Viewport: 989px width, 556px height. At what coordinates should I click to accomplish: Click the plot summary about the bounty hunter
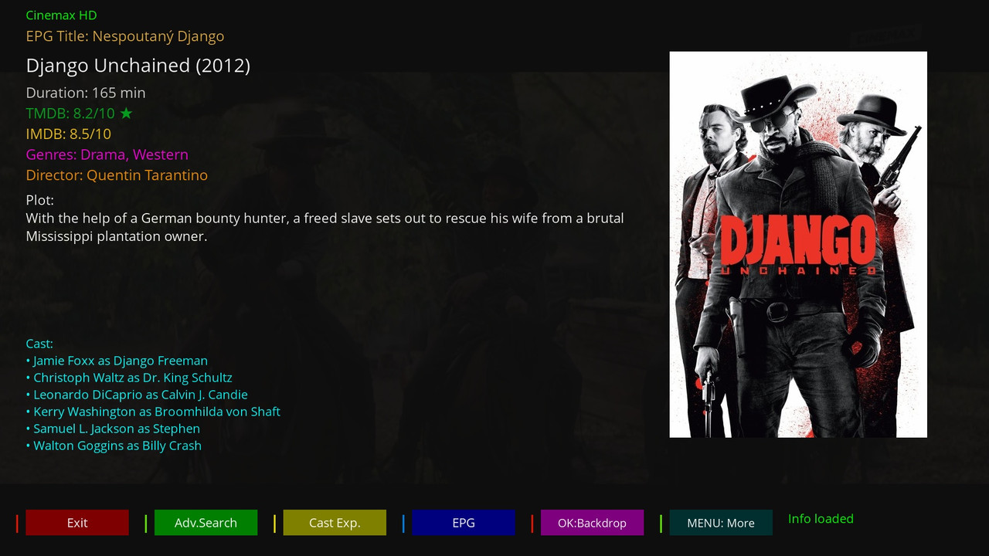(x=325, y=227)
